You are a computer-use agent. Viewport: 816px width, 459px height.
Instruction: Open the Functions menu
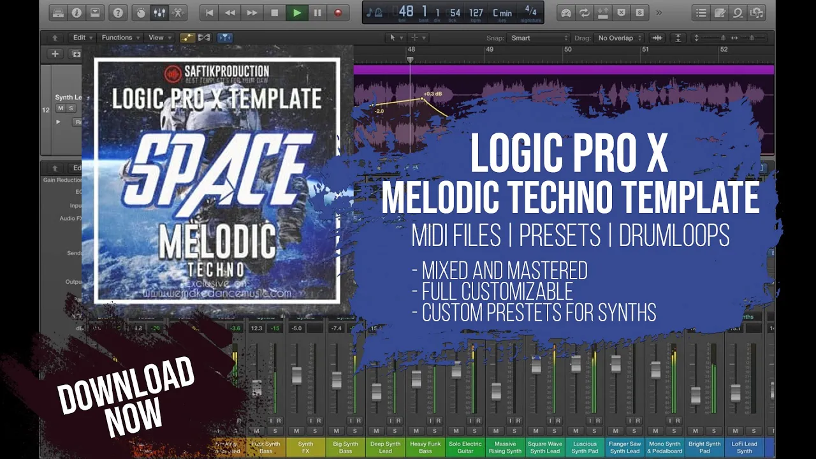[x=120, y=38]
